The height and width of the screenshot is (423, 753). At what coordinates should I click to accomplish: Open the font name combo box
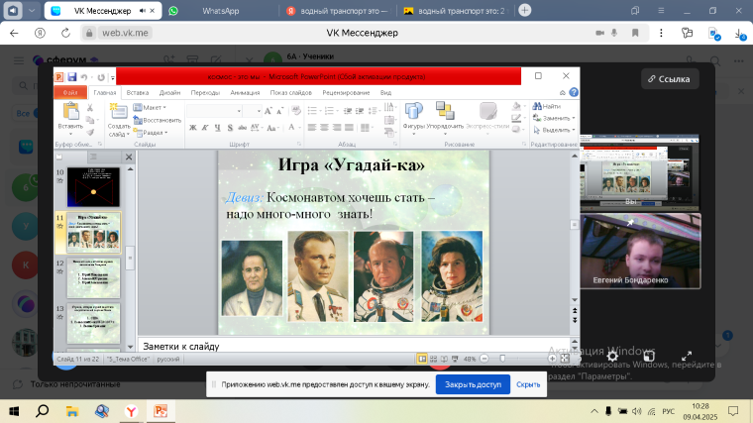coord(214,111)
